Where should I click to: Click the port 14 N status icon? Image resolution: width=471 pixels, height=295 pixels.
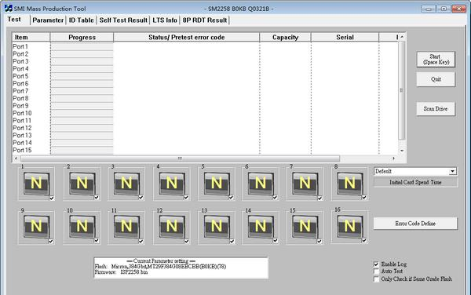click(261, 227)
